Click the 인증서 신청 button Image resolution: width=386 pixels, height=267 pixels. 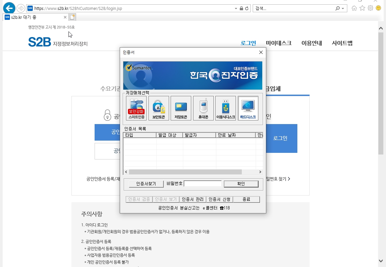coord(220,199)
